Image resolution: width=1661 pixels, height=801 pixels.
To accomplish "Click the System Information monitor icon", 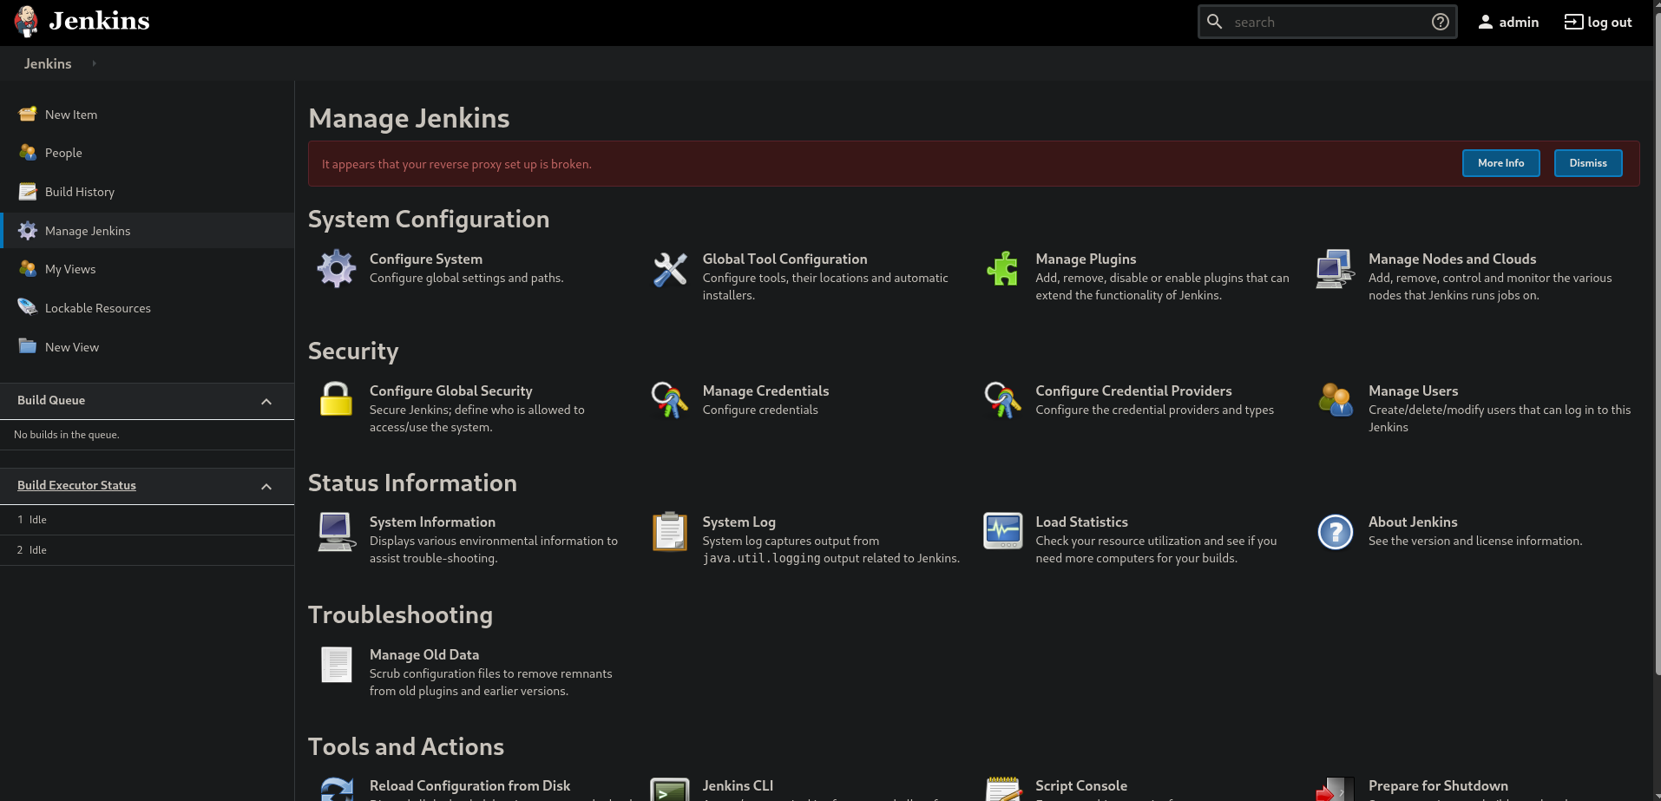I will [x=337, y=532].
